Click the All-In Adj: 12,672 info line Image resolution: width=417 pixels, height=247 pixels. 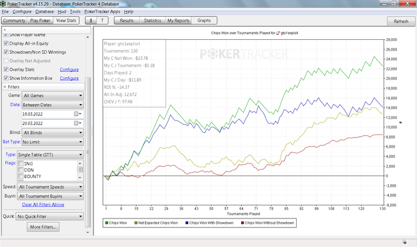click(x=120, y=94)
